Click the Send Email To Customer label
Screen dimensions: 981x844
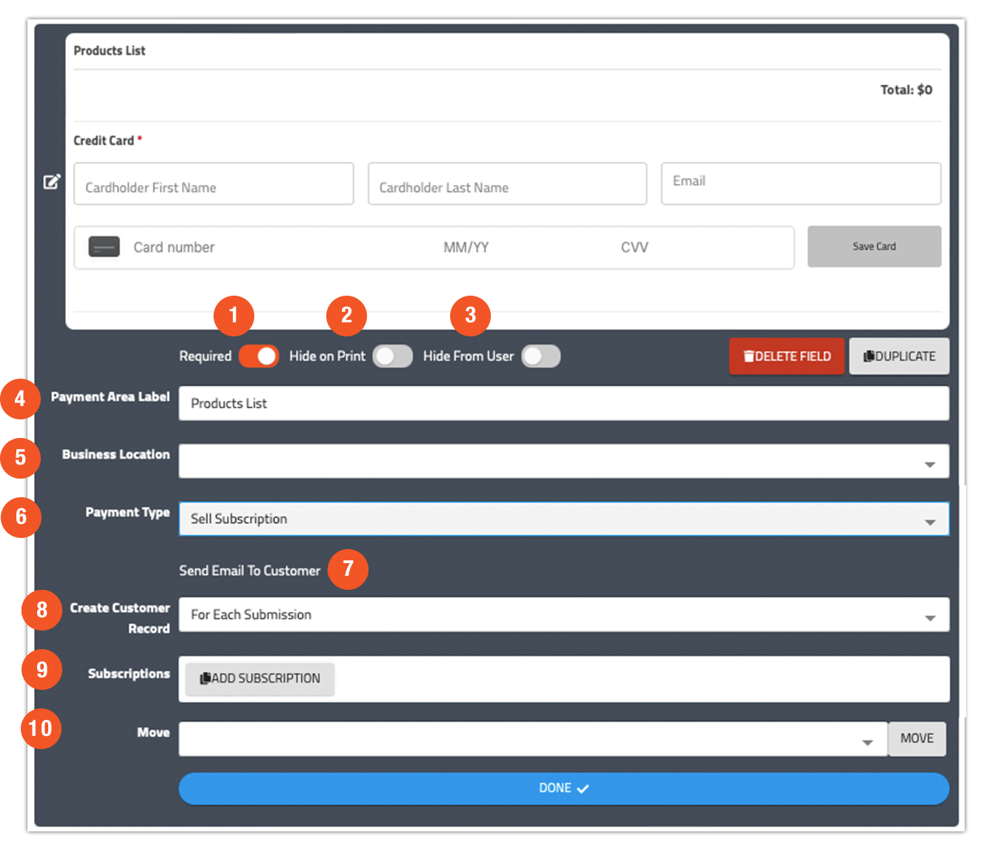[x=250, y=571]
